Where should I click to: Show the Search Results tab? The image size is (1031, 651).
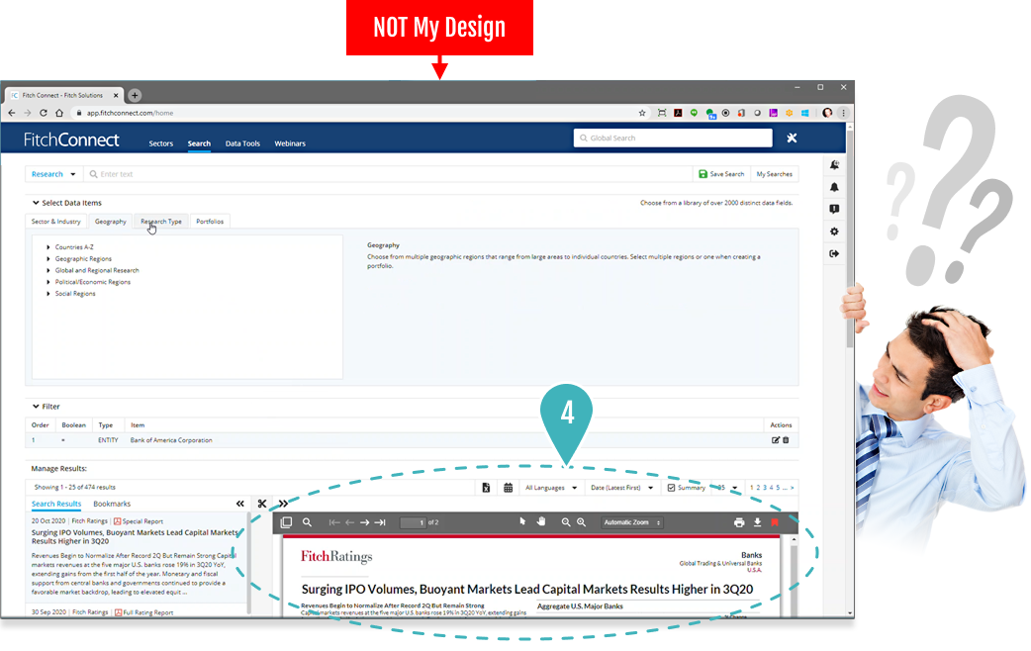pyautogui.click(x=56, y=505)
